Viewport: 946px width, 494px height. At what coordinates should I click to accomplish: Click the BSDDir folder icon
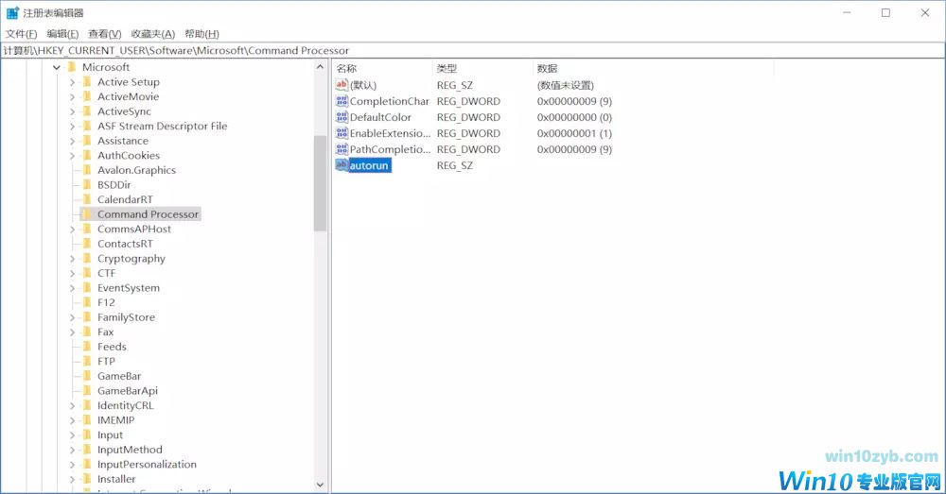point(87,184)
